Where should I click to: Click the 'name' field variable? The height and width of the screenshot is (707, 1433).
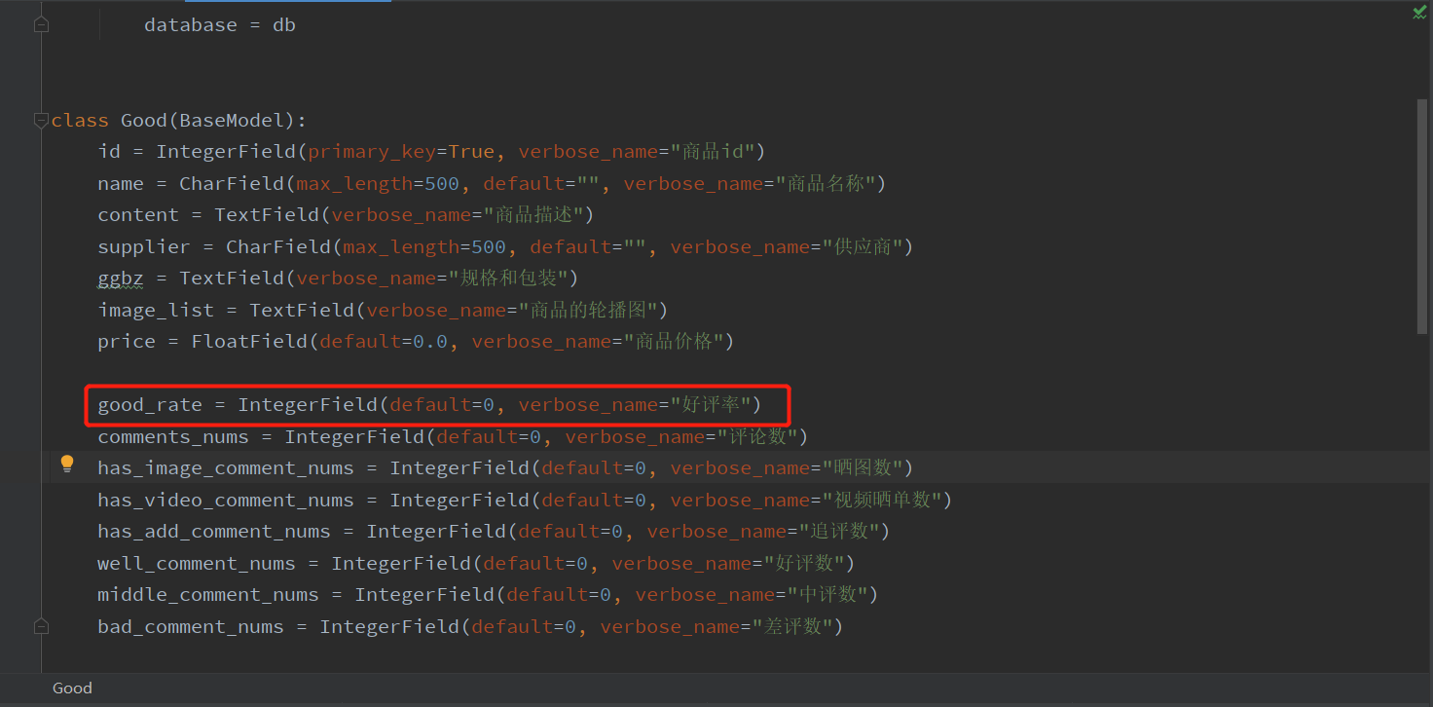[121, 183]
